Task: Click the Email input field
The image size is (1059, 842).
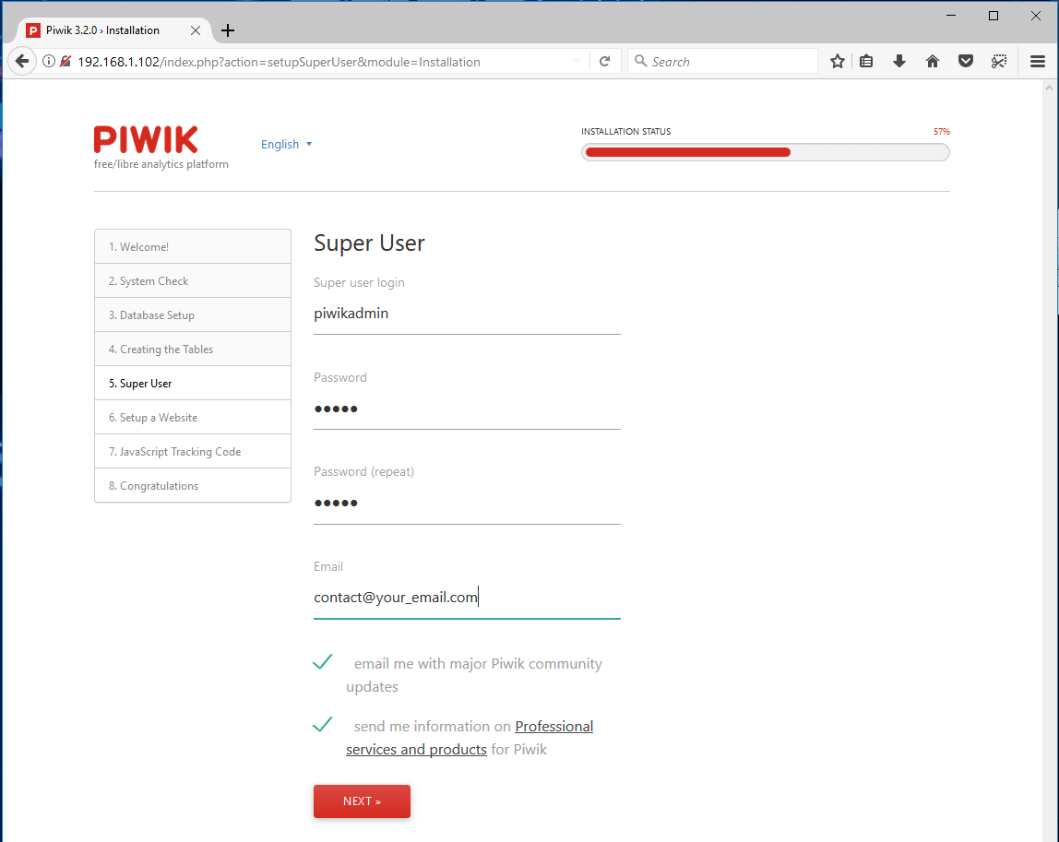Action: coord(467,599)
